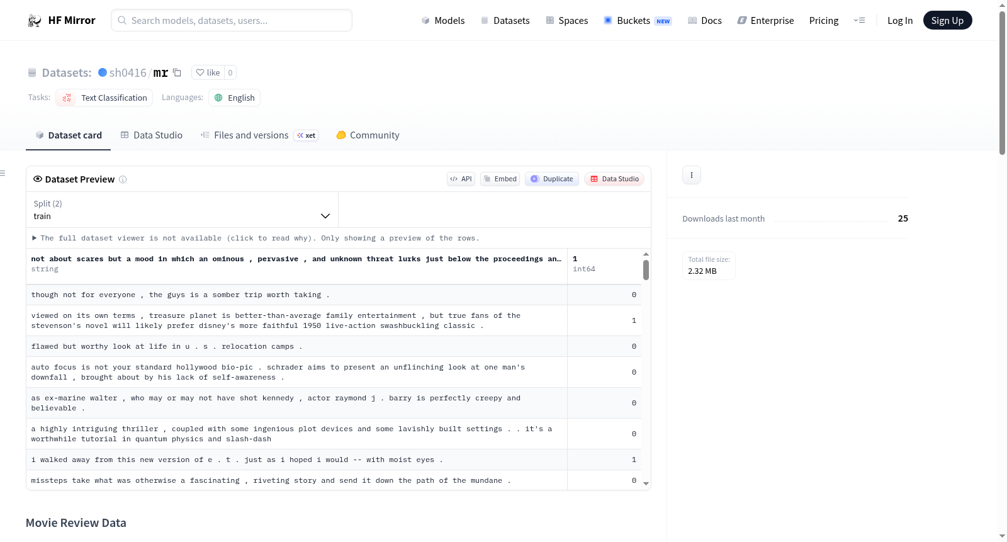This screenshot has width=1007, height=542.
Task: Open the Models page
Action: (x=443, y=20)
